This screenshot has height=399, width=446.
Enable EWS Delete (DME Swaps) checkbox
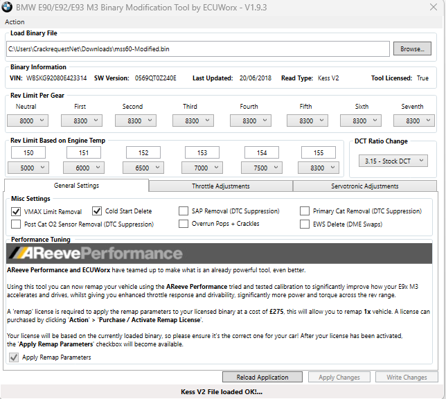[305, 224]
